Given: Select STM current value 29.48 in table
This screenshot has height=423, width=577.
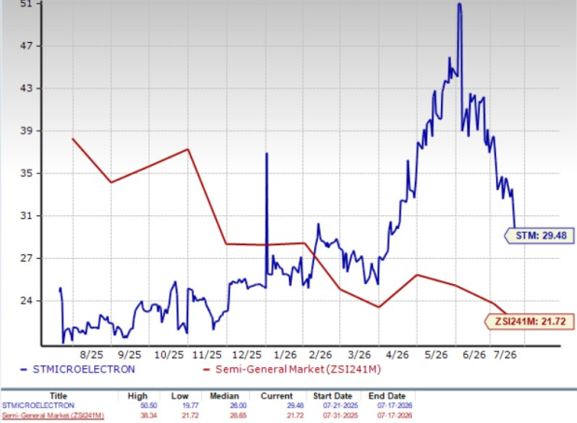Looking at the screenshot, I should coord(295,405).
